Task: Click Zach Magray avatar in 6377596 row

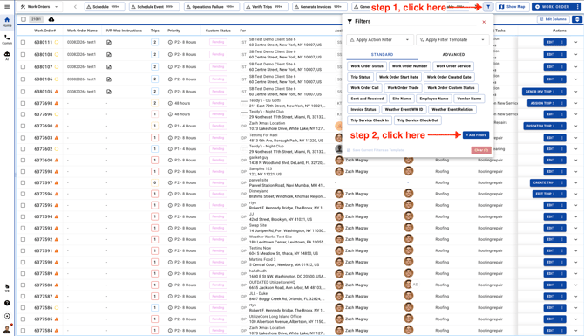Action: 339,194
